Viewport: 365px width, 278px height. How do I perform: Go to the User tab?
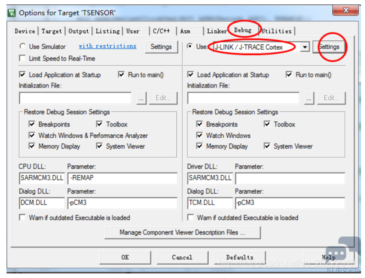click(136, 31)
